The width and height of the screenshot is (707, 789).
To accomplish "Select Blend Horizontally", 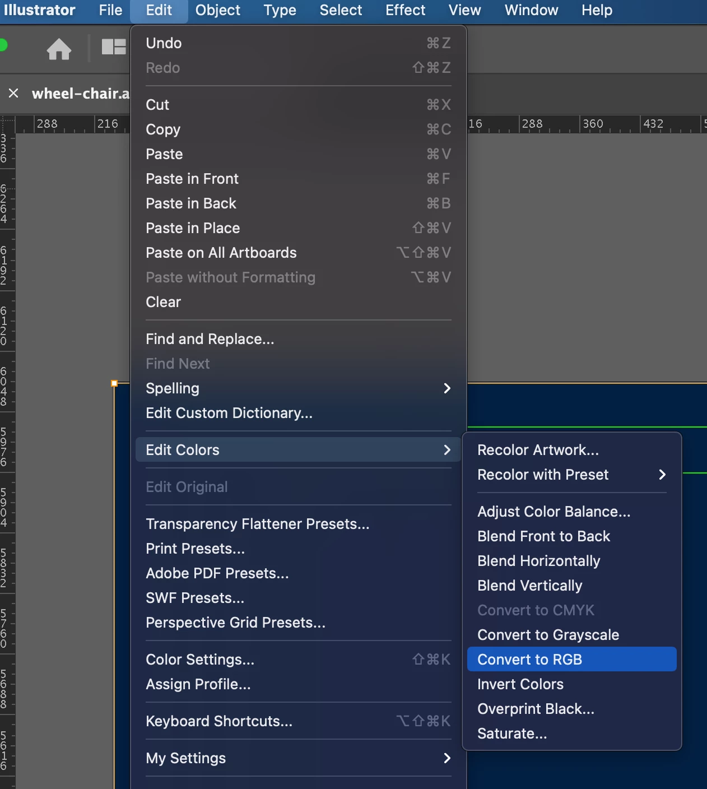I will coord(572,561).
